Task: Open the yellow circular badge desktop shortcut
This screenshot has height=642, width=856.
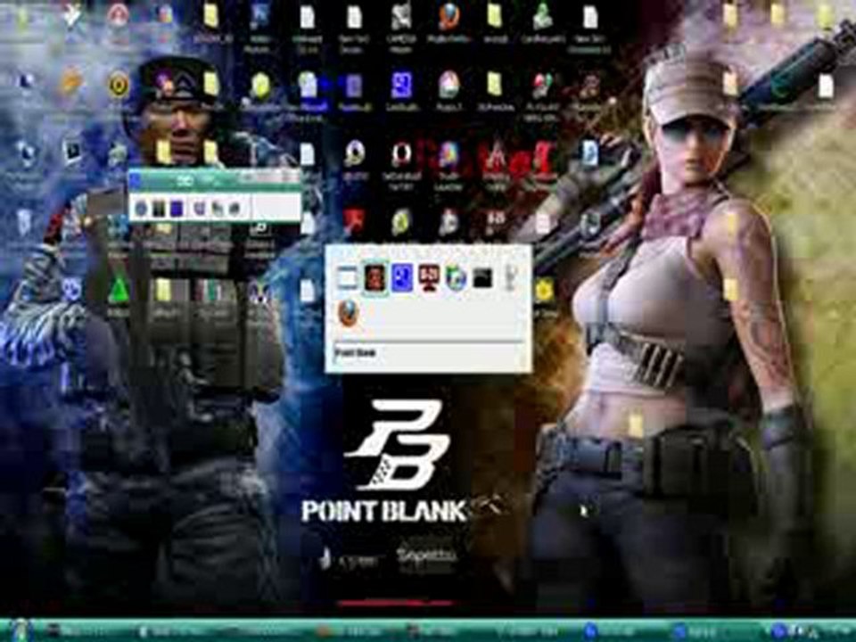Action: click(x=118, y=86)
